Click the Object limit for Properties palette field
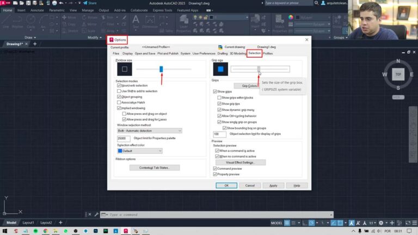The width and height of the screenshot is (418, 235). click(x=124, y=138)
